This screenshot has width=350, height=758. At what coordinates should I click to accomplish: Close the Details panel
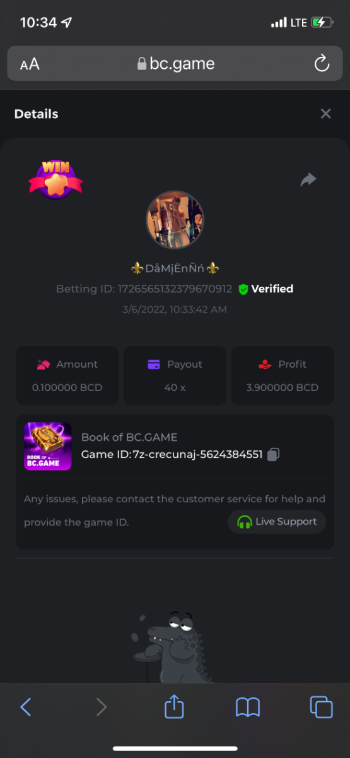[325, 114]
